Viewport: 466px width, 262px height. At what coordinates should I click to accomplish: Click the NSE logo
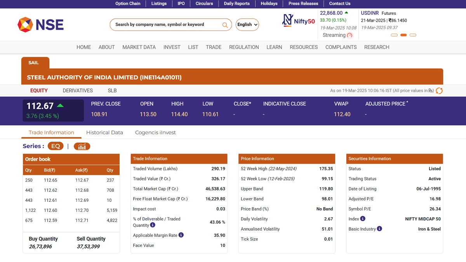[x=40, y=25]
